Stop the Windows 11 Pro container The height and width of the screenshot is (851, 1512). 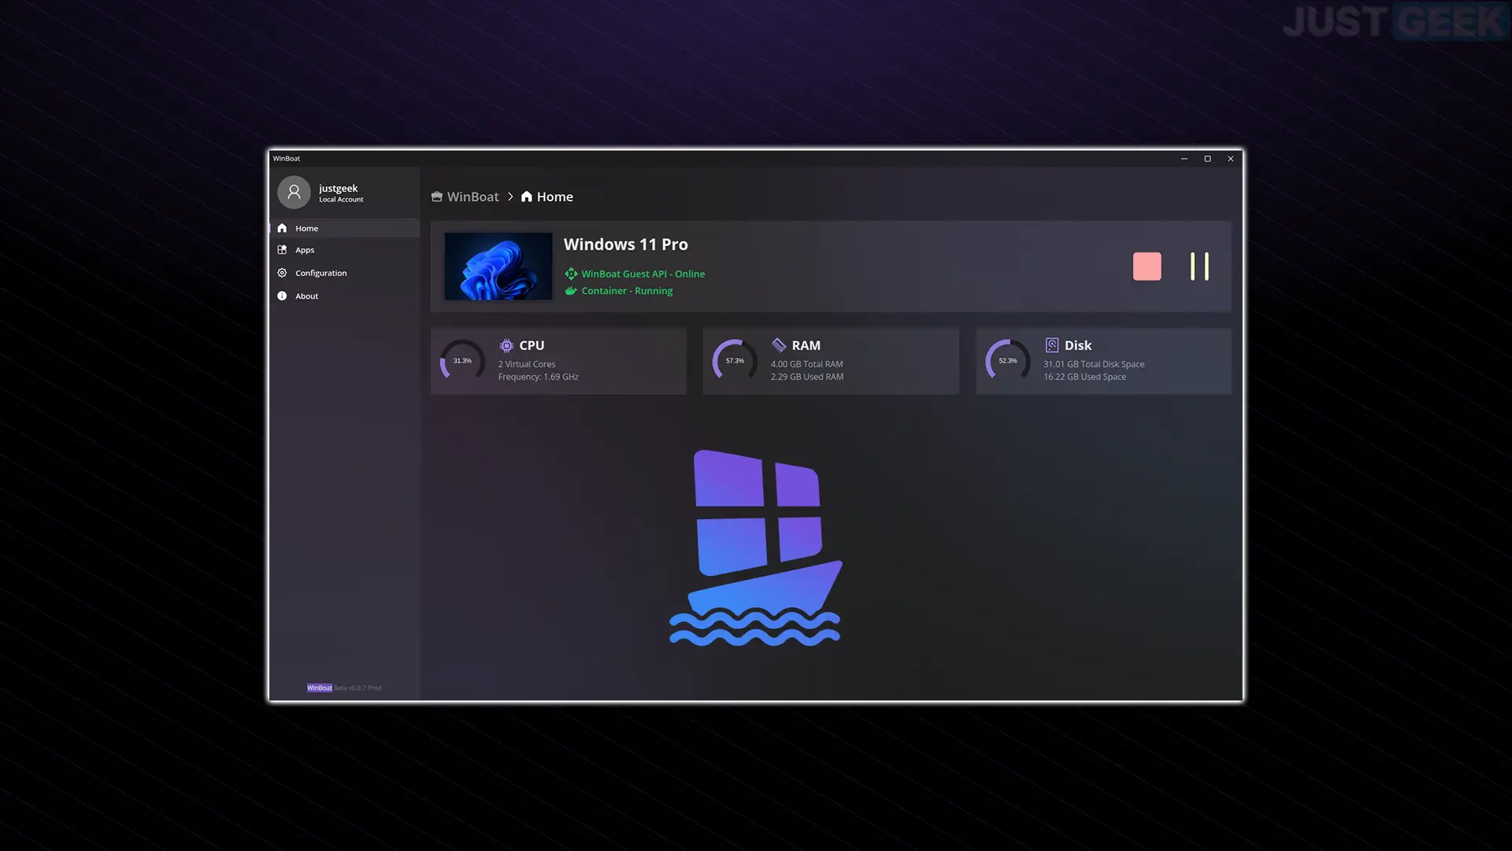coord(1147,266)
